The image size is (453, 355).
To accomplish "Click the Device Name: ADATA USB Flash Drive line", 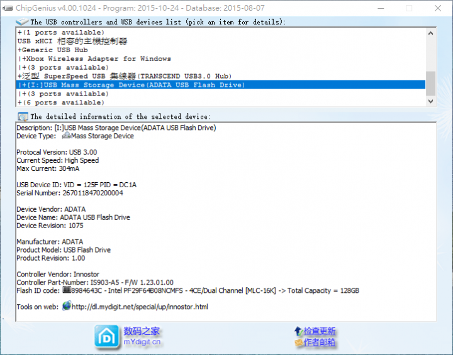I will (73, 217).
